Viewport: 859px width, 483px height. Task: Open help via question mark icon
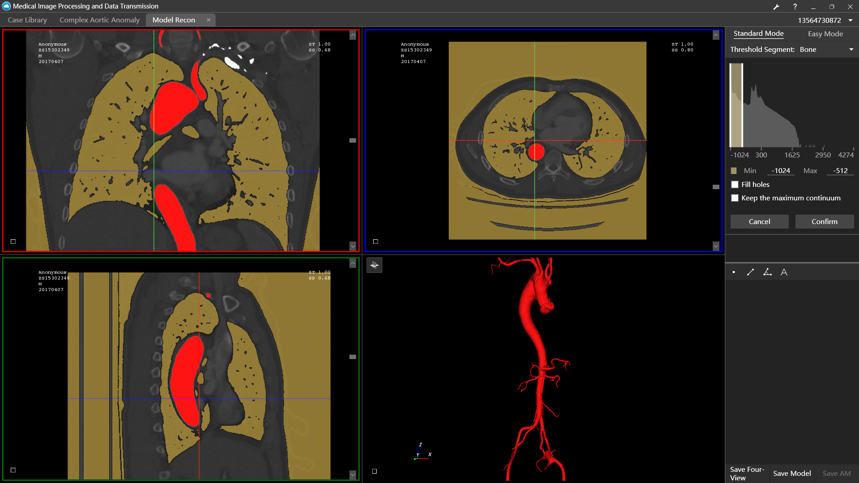795,7
